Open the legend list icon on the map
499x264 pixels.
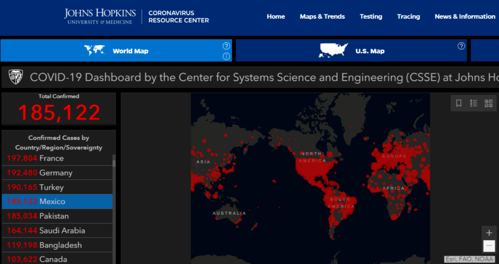coord(474,103)
